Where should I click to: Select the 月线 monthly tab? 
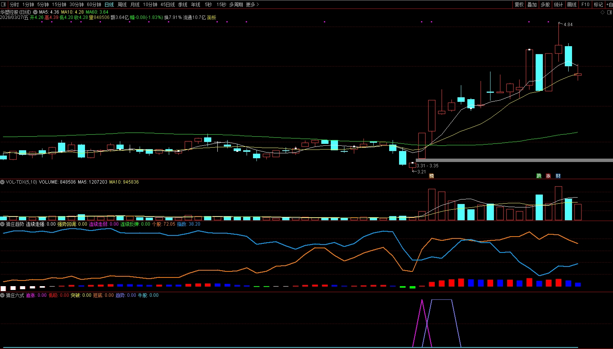point(135,5)
